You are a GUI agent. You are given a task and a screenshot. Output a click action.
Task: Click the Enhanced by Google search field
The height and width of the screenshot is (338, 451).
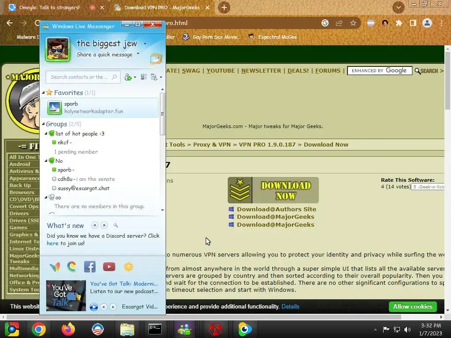[380, 71]
